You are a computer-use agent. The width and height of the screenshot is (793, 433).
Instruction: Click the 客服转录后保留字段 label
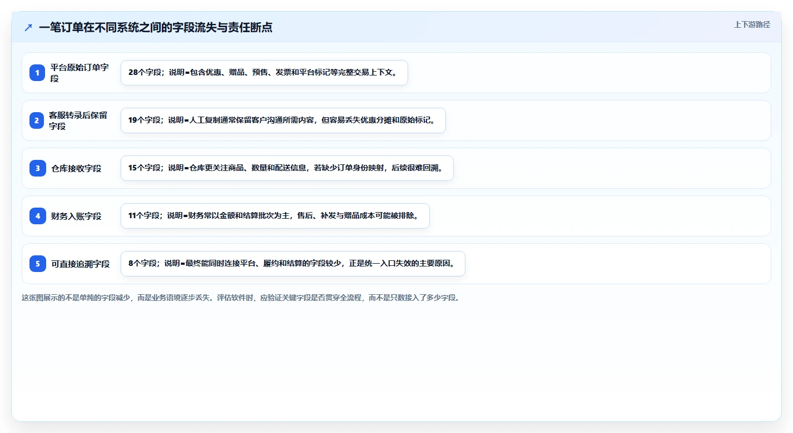[78, 120]
